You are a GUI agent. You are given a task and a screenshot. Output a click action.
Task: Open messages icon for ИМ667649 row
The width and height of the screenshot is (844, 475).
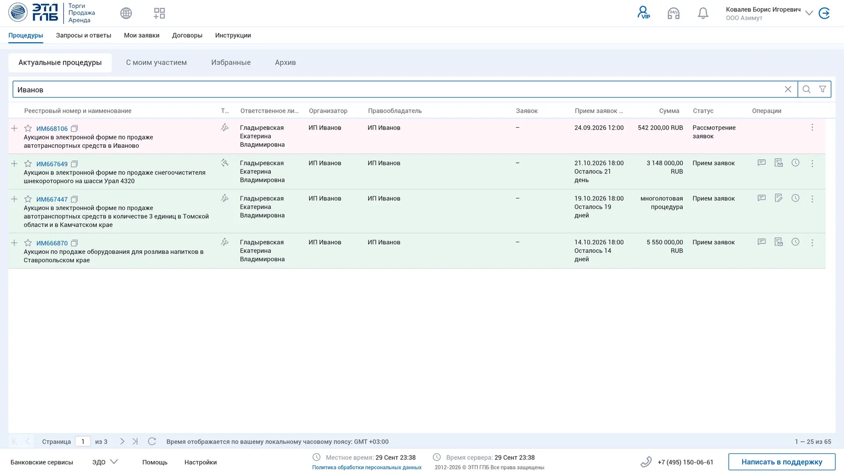(x=762, y=163)
